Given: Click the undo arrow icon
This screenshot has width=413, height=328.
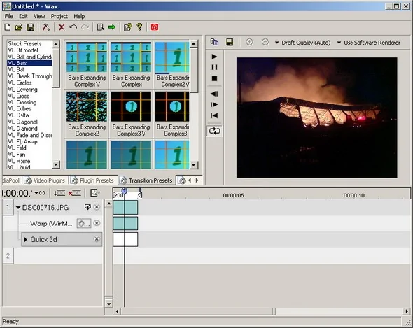Looking at the screenshot, I should 73,27.
